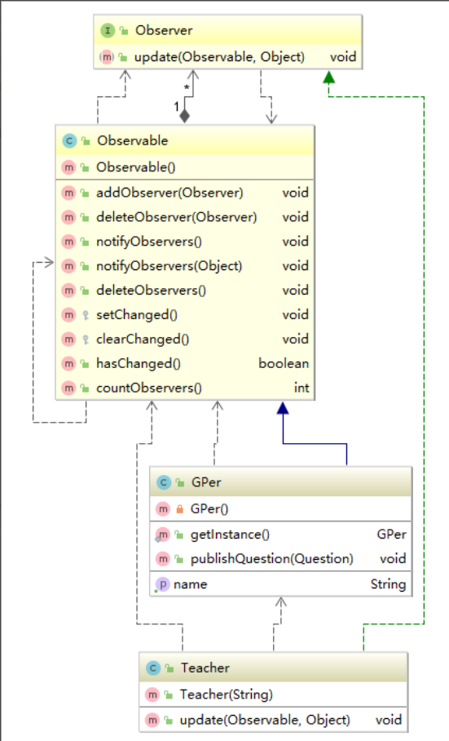Viewport: 449px width, 741px height.
Task: Click the public visibility icon on notifyObservers()
Action: 85,242
